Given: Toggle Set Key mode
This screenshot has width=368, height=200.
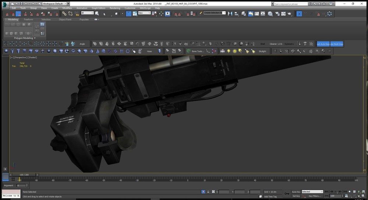Looking at the screenshot, I should [x=296, y=196].
